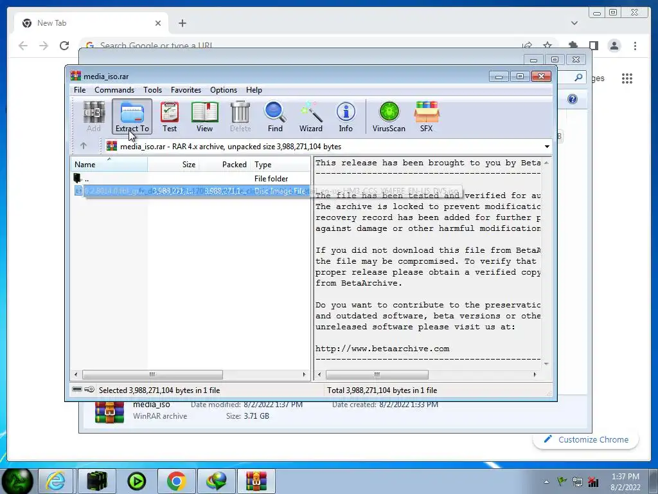Screen dimensions: 658x494
Task: Open the Commands menu
Action: 114,90
